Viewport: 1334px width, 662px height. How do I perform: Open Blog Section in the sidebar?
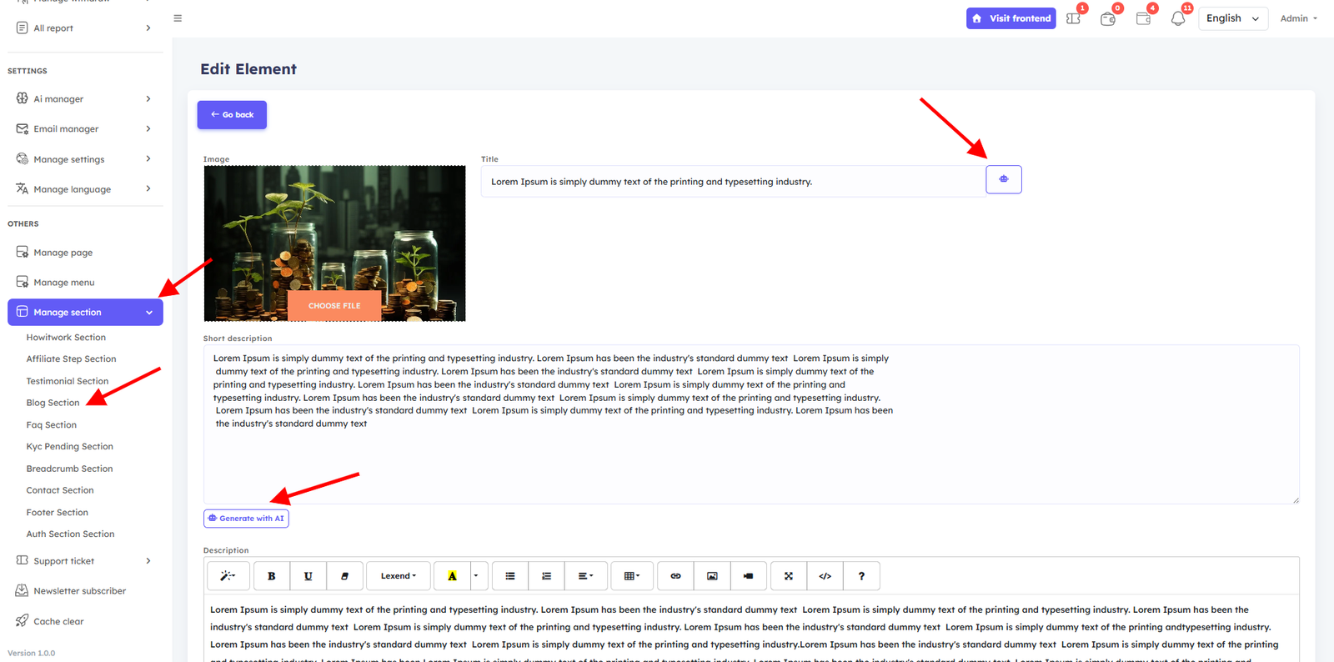click(x=53, y=403)
